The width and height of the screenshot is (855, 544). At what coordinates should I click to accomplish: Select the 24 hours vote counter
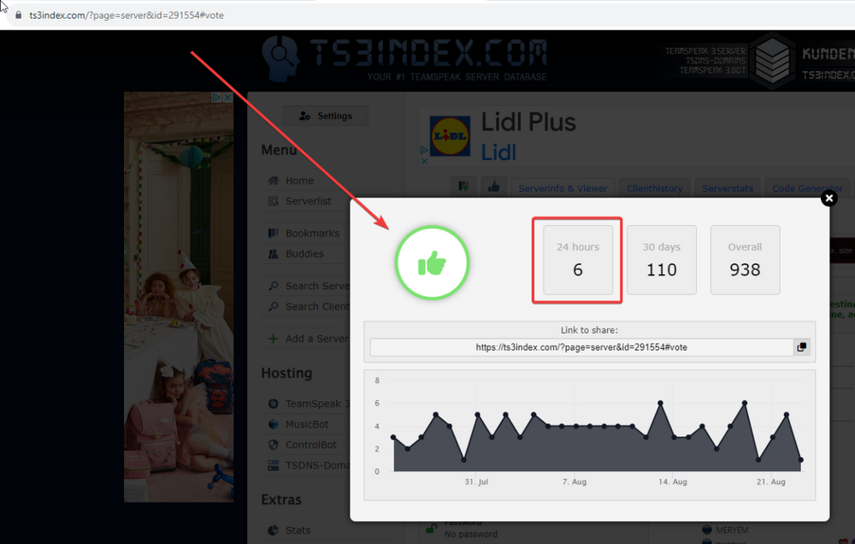point(578,260)
